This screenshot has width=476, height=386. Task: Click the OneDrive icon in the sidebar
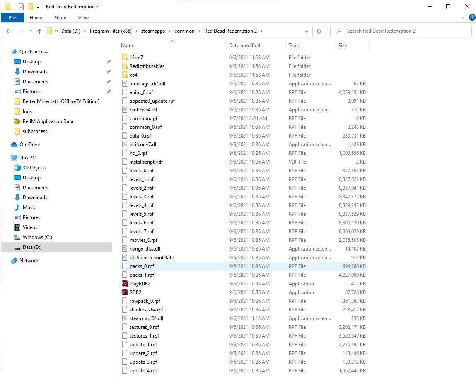(13, 144)
